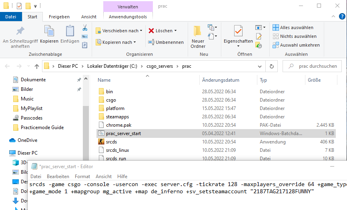Click the prac durchsuchen search field
Screen dimensions: 347x210
[312, 66]
